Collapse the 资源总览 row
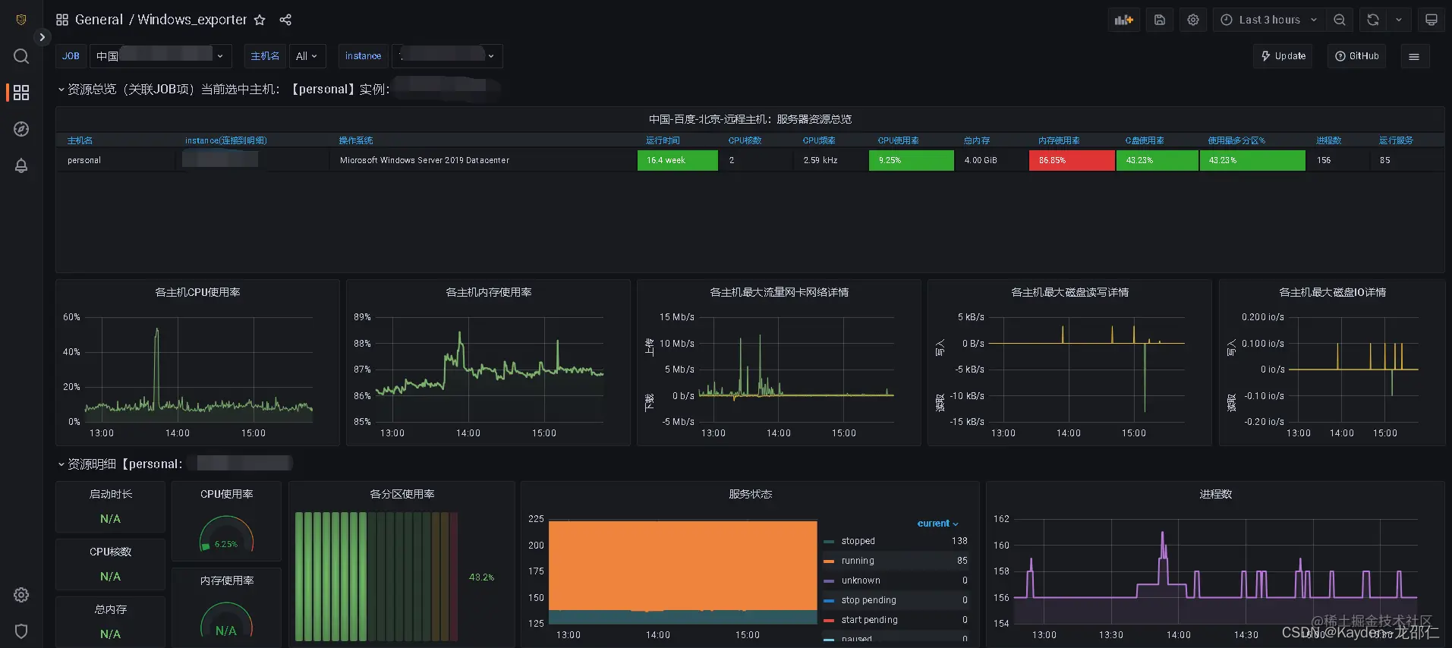 pos(61,90)
